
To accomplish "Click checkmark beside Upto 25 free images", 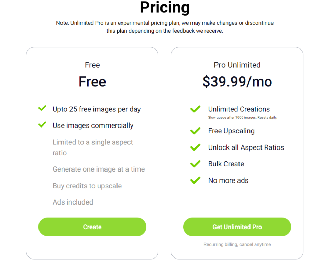I will (x=42, y=109).
